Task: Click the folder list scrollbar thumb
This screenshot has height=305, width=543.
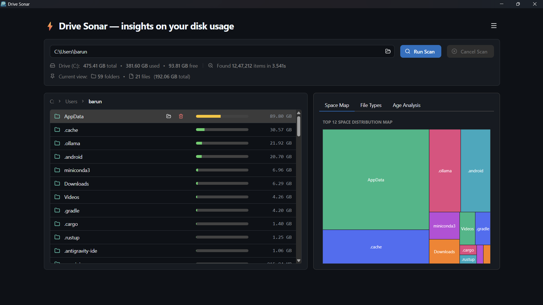Action: point(299,126)
